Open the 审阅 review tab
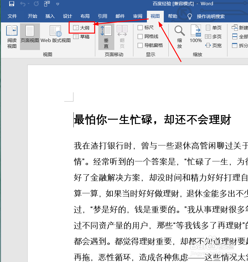Viewport: 248px width, 262px height. pyautogui.click(x=137, y=16)
